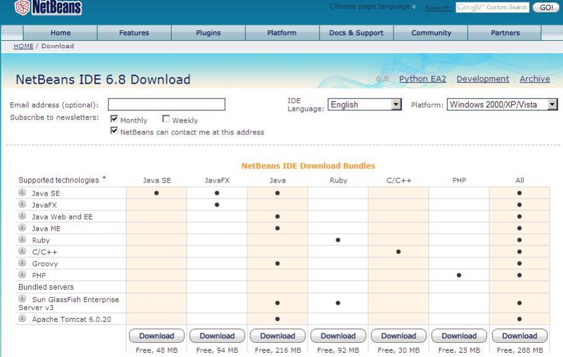This screenshot has height=357, width=563.
Task: Click the GO! search button
Action: (x=546, y=7)
